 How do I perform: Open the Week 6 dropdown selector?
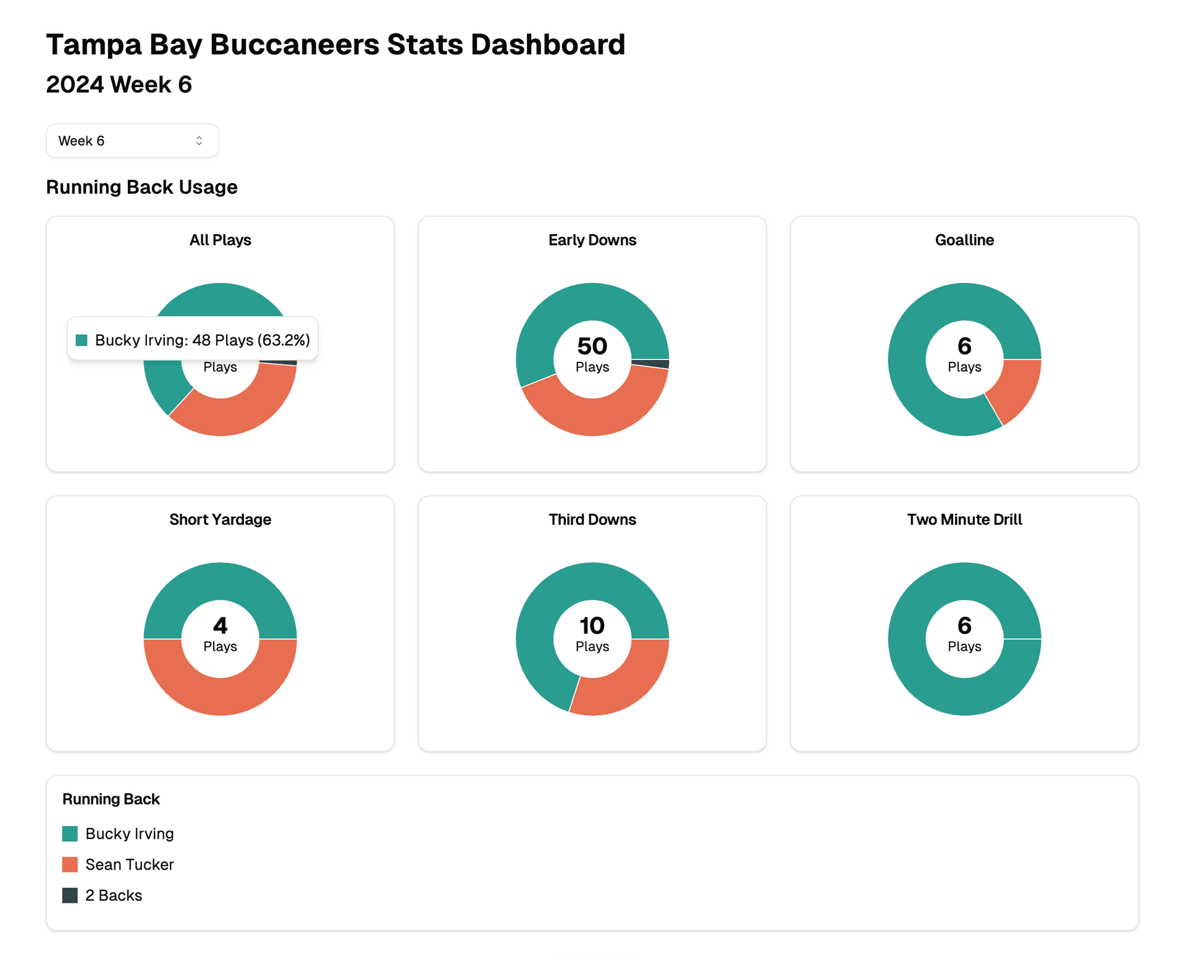132,141
